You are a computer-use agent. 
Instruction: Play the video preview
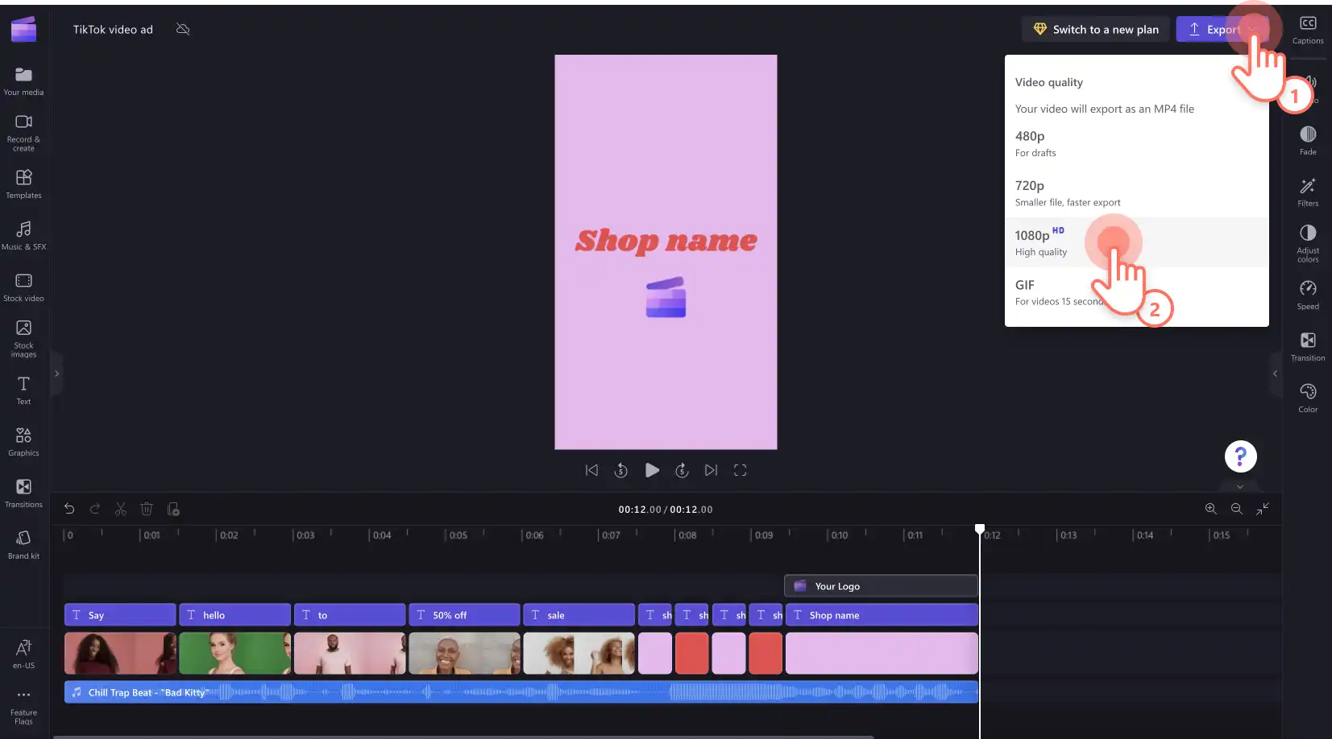pyautogui.click(x=652, y=470)
